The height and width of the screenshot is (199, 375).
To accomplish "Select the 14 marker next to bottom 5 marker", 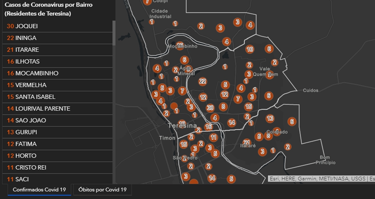I will (212, 178).
